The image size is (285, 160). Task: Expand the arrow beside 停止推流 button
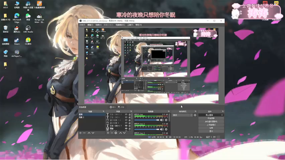(222, 115)
